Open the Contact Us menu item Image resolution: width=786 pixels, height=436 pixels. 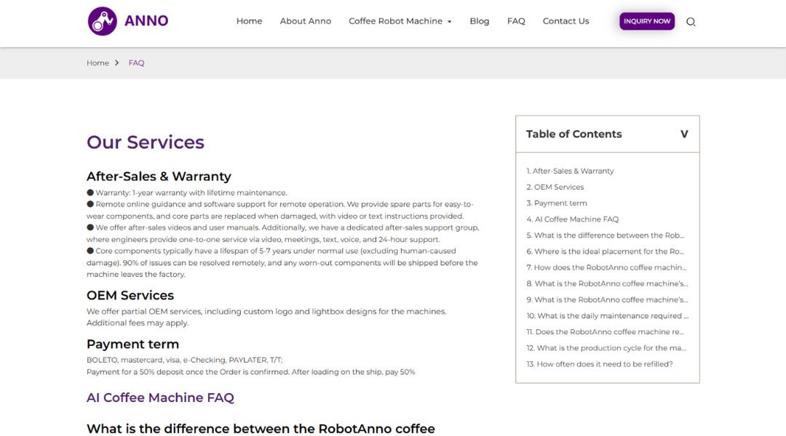[x=565, y=21]
